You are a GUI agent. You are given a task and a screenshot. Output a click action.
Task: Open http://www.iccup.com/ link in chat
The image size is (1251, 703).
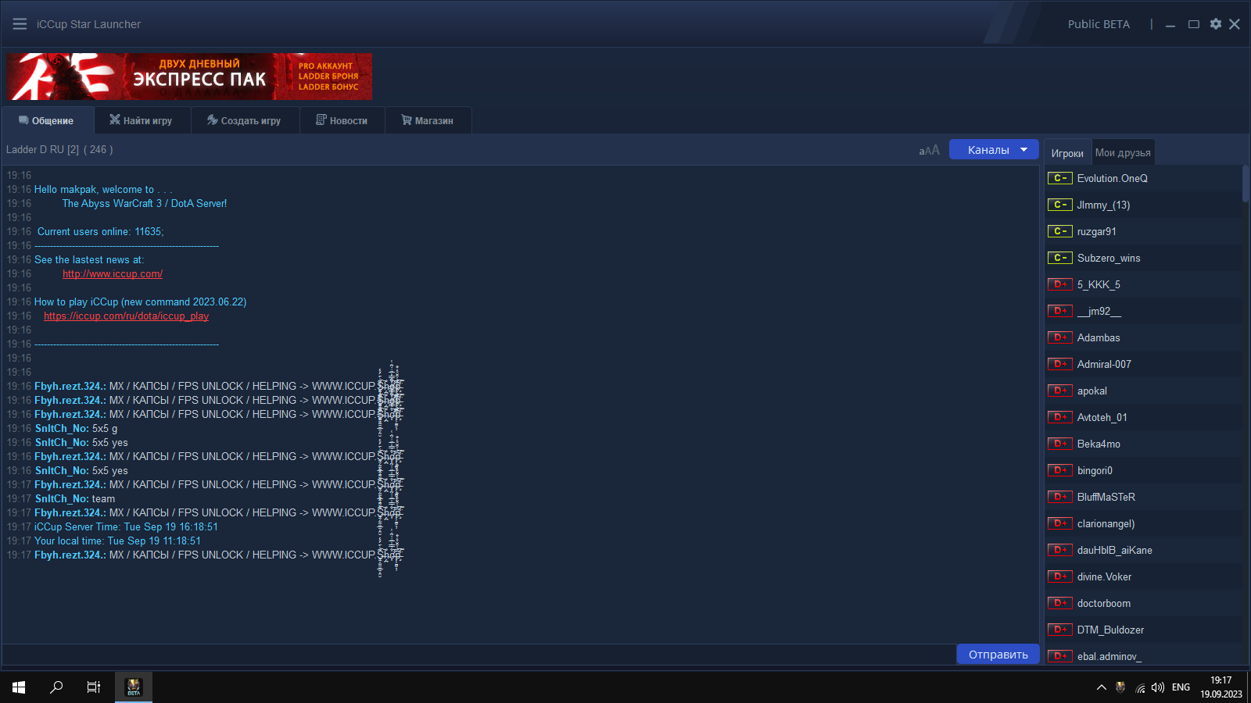pos(113,274)
